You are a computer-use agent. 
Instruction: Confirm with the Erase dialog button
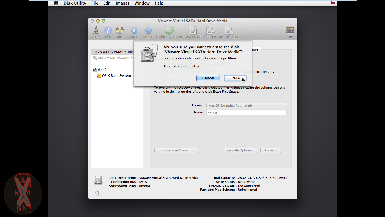tap(235, 78)
